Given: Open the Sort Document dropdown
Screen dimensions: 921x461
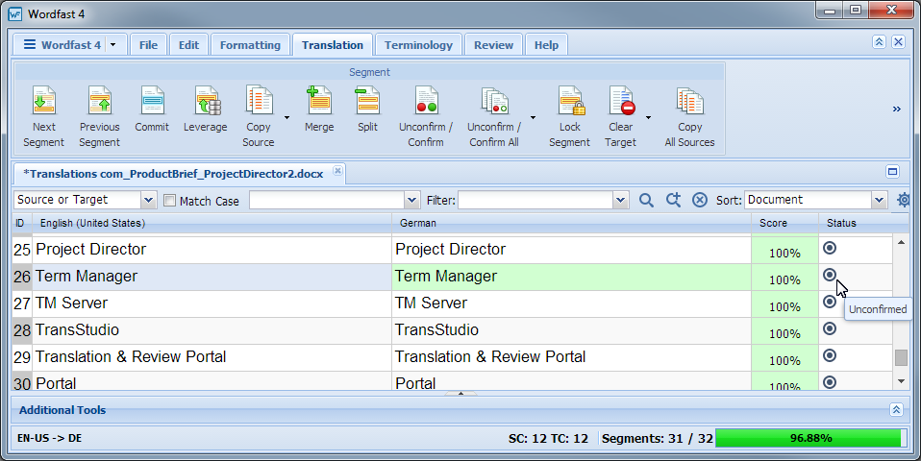Looking at the screenshot, I should click(x=879, y=200).
